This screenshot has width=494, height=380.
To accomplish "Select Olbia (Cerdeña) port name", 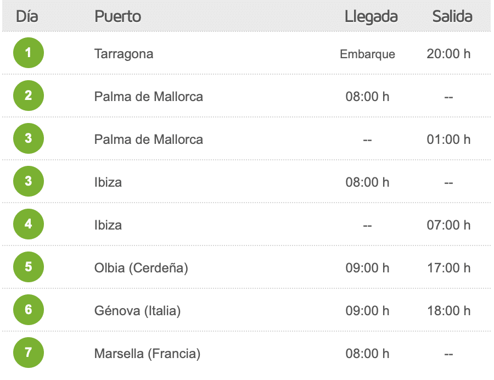I will [141, 268].
